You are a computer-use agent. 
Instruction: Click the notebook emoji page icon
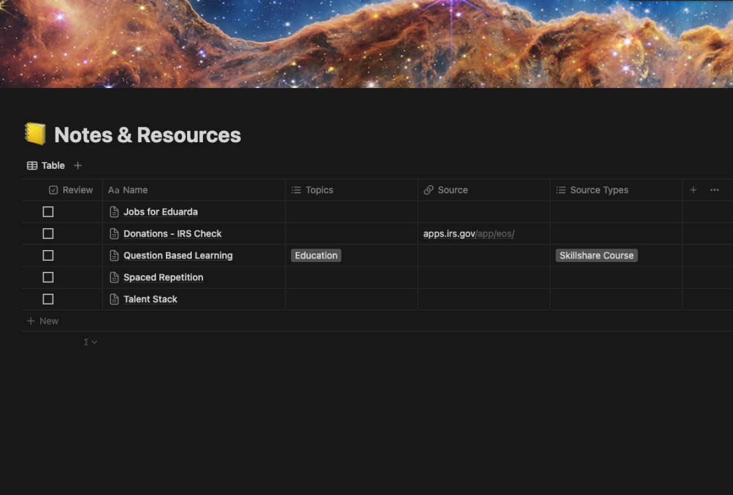[x=35, y=135]
